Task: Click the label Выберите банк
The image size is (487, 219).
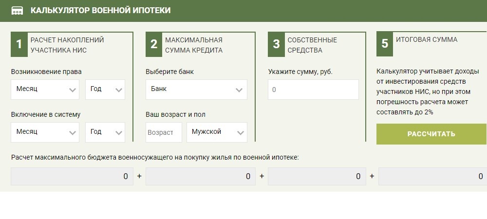Action: 169,72
